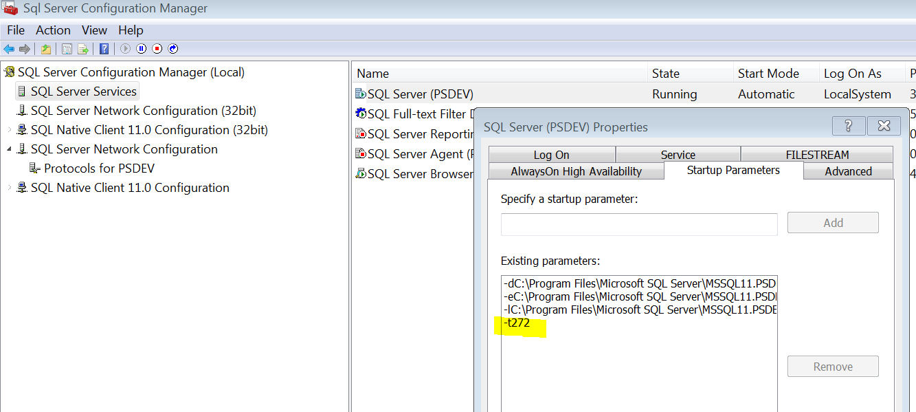The height and width of the screenshot is (412, 916).
Task: Open Properties via the toolbar icon
Action: pos(67,49)
